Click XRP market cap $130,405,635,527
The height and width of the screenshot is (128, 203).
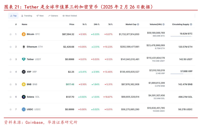(129, 72)
